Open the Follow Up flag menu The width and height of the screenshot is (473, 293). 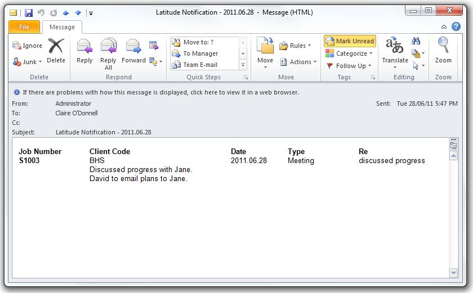click(x=350, y=66)
